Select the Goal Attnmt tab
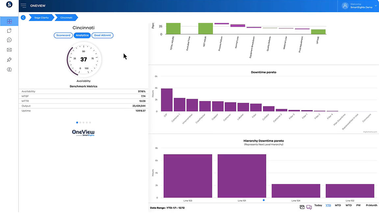Image resolution: width=379 pixels, height=213 pixels. click(102, 35)
